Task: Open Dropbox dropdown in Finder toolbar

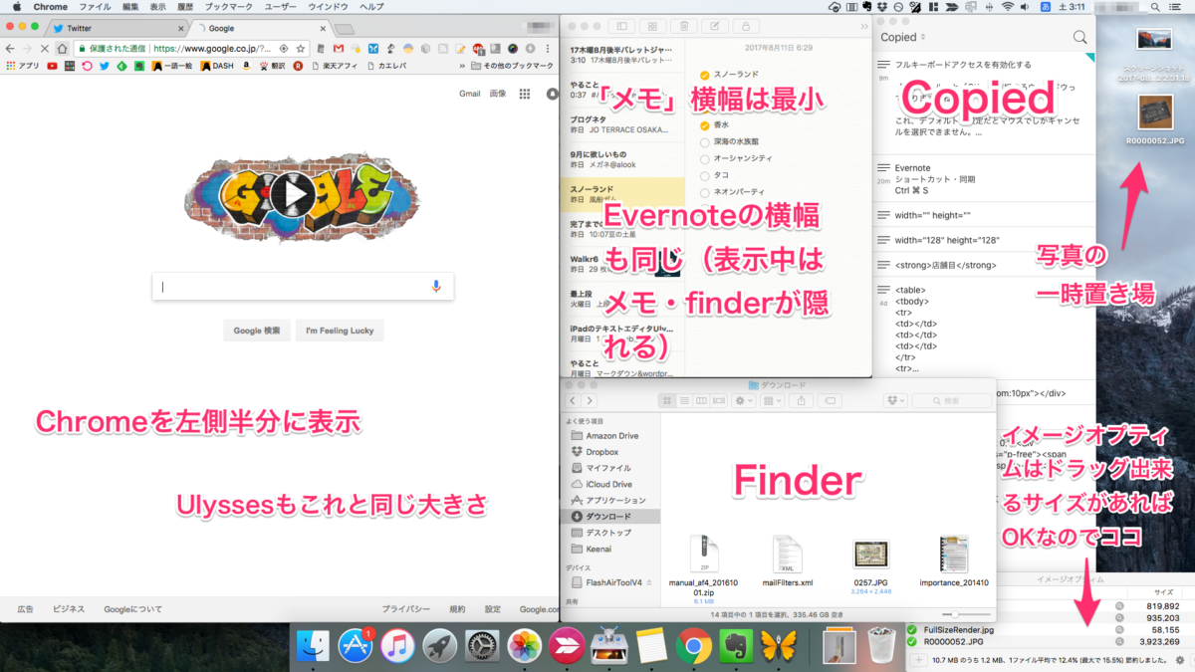Action: tap(894, 400)
